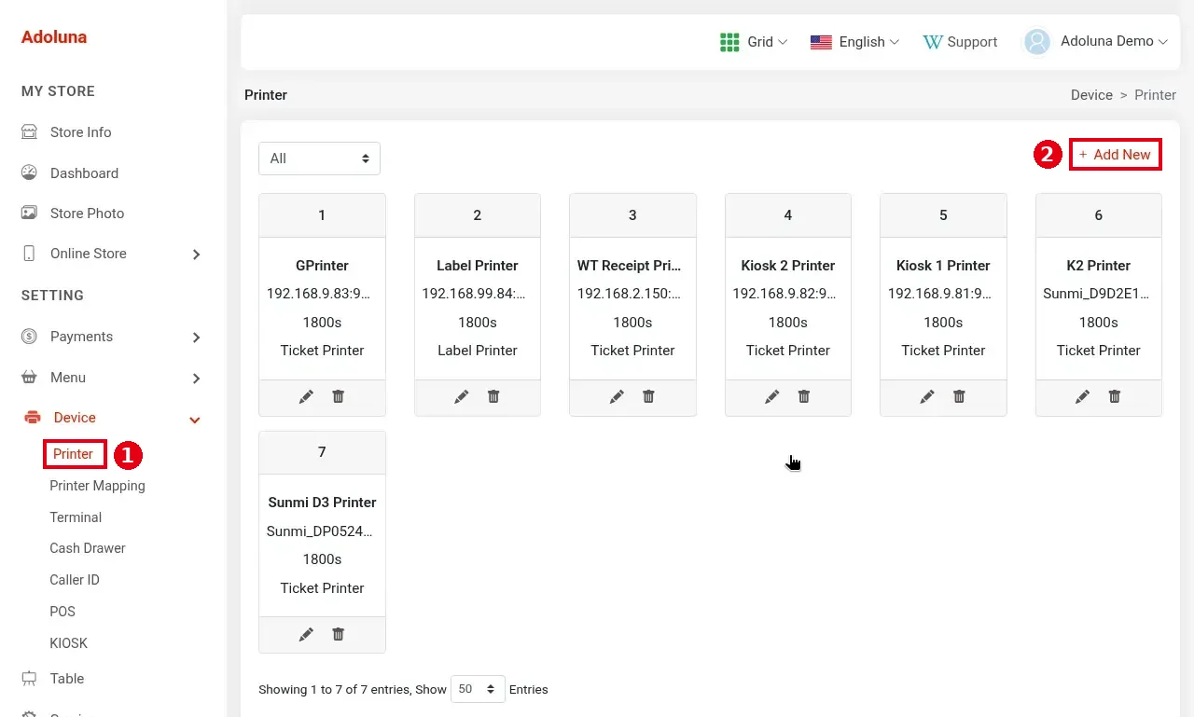This screenshot has width=1194, height=717.
Task: Expand the Online Store submenu chevron
Action: click(196, 255)
